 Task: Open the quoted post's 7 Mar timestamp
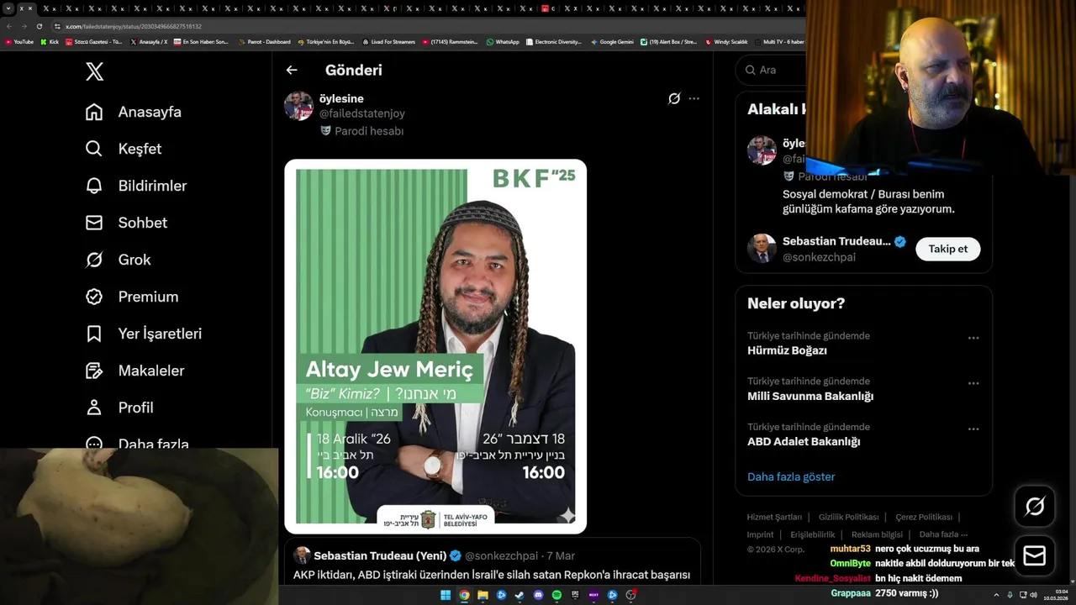561,555
